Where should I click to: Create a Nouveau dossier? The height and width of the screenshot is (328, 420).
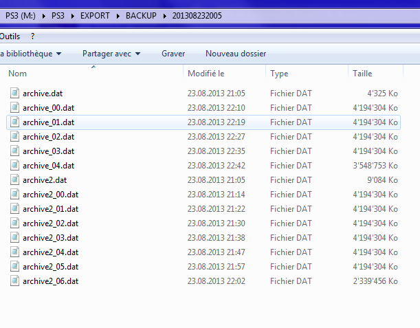tap(236, 54)
